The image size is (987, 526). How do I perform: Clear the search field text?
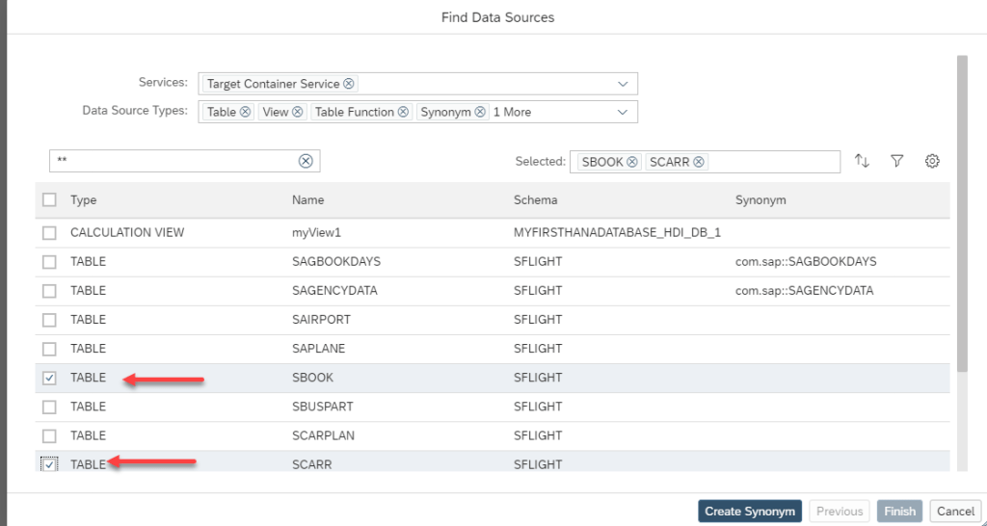(x=306, y=162)
